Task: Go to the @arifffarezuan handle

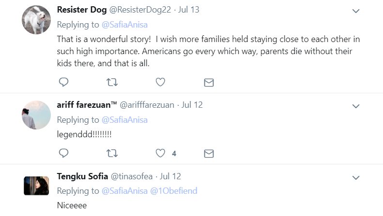Action: (147, 105)
